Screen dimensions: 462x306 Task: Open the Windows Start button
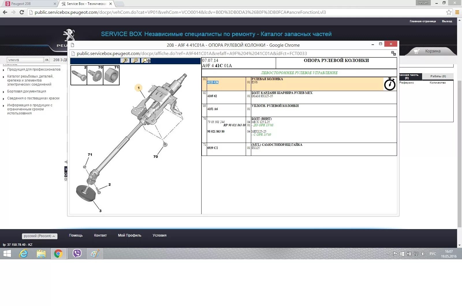[x=7, y=254]
